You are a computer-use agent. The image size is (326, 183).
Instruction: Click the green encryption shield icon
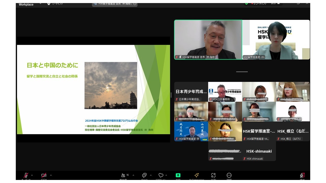pos(246,4)
